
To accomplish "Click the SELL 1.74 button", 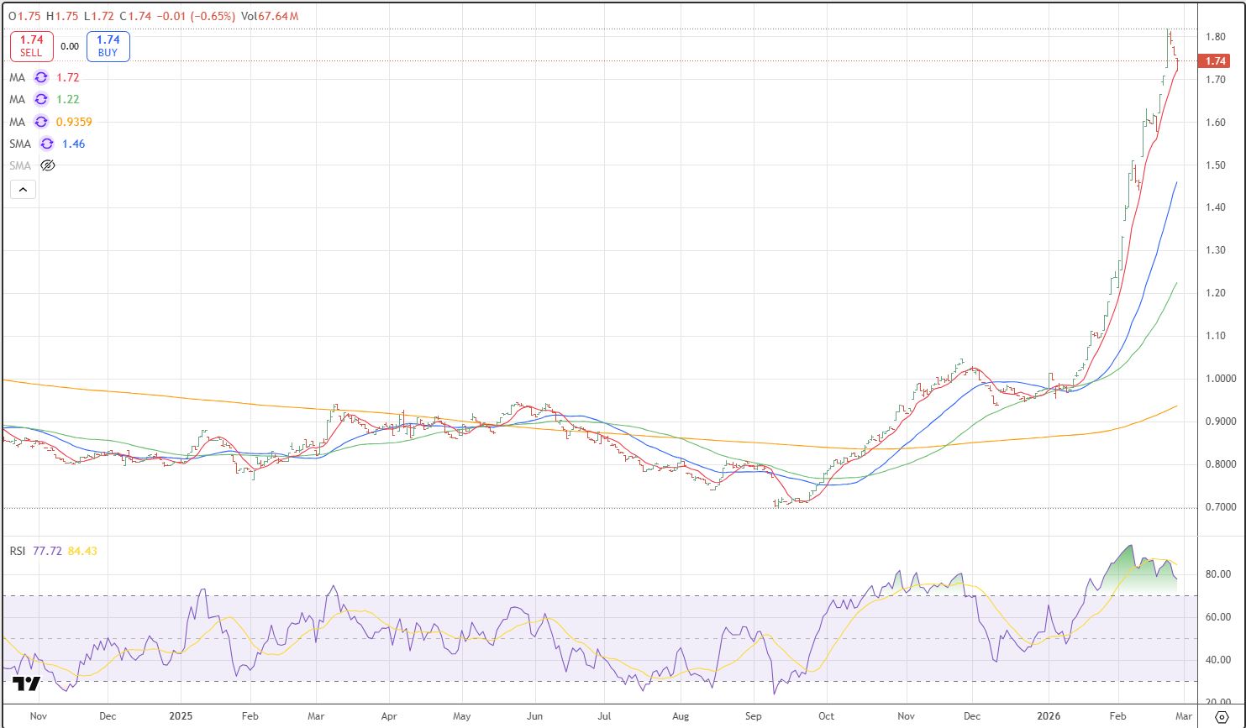I will [31, 45].
